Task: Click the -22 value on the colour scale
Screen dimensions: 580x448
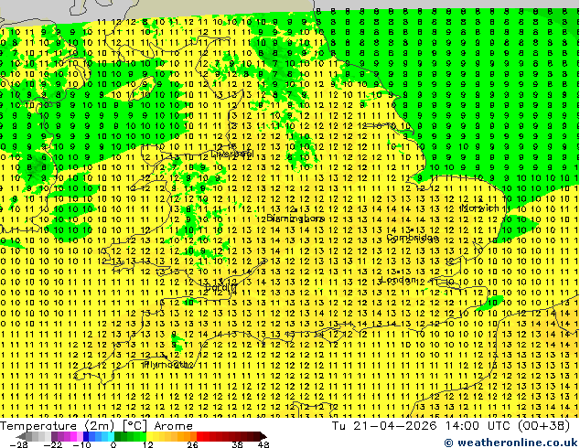Action: (52, 444)
